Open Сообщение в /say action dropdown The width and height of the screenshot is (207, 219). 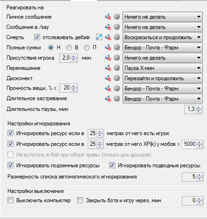click(x=163, y=27)
